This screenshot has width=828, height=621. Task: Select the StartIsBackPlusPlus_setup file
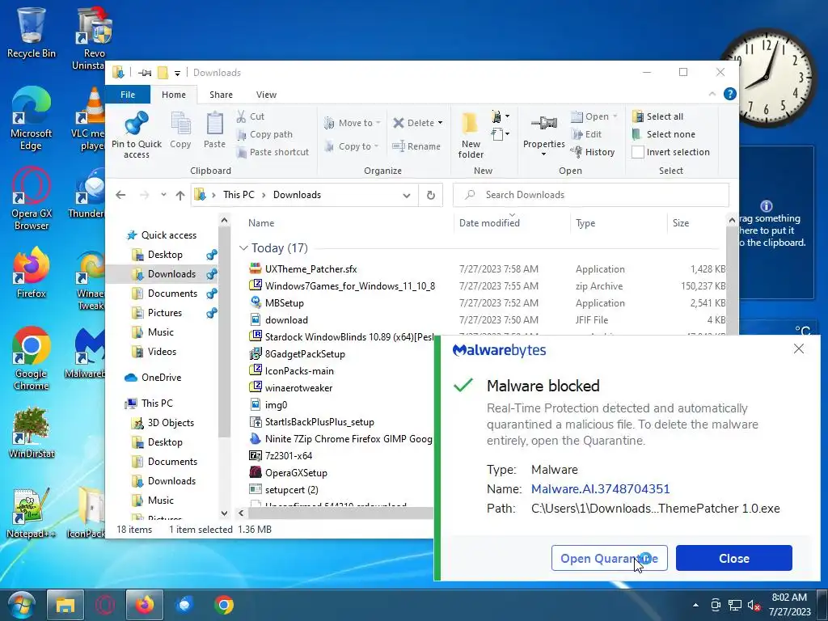click(x=319, y=422)
